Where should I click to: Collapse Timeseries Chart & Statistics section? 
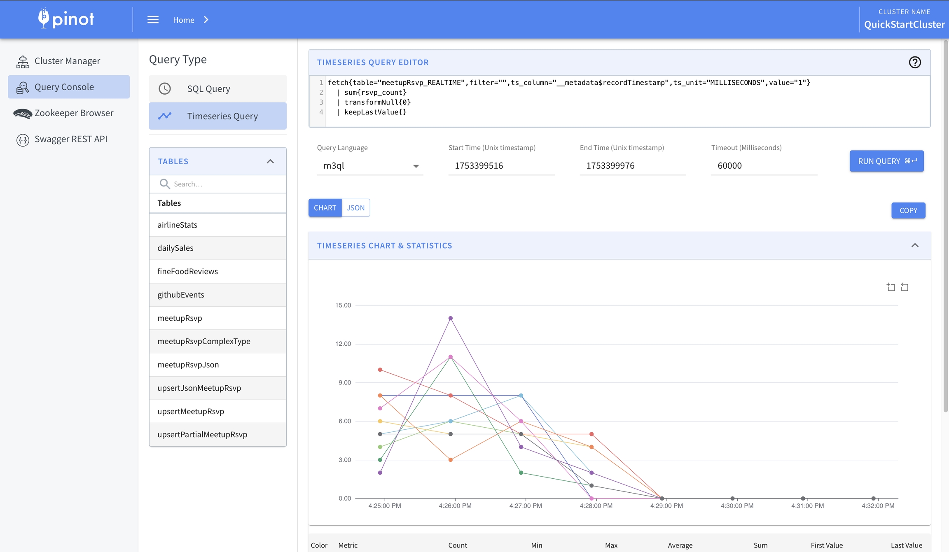tap(915, 245)
